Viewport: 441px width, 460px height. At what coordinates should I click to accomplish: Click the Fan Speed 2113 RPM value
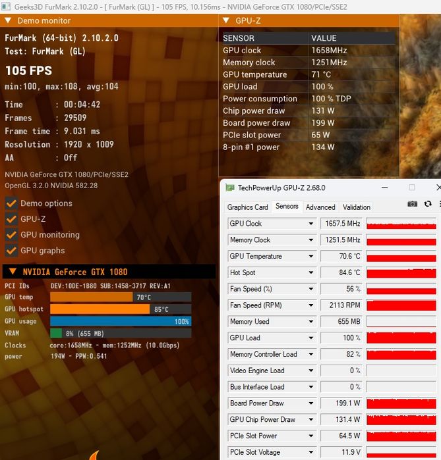(341, 305)
